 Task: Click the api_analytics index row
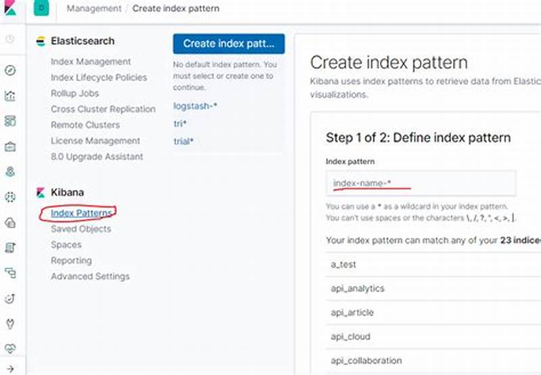pyautogui.click(x=433, y=289)
